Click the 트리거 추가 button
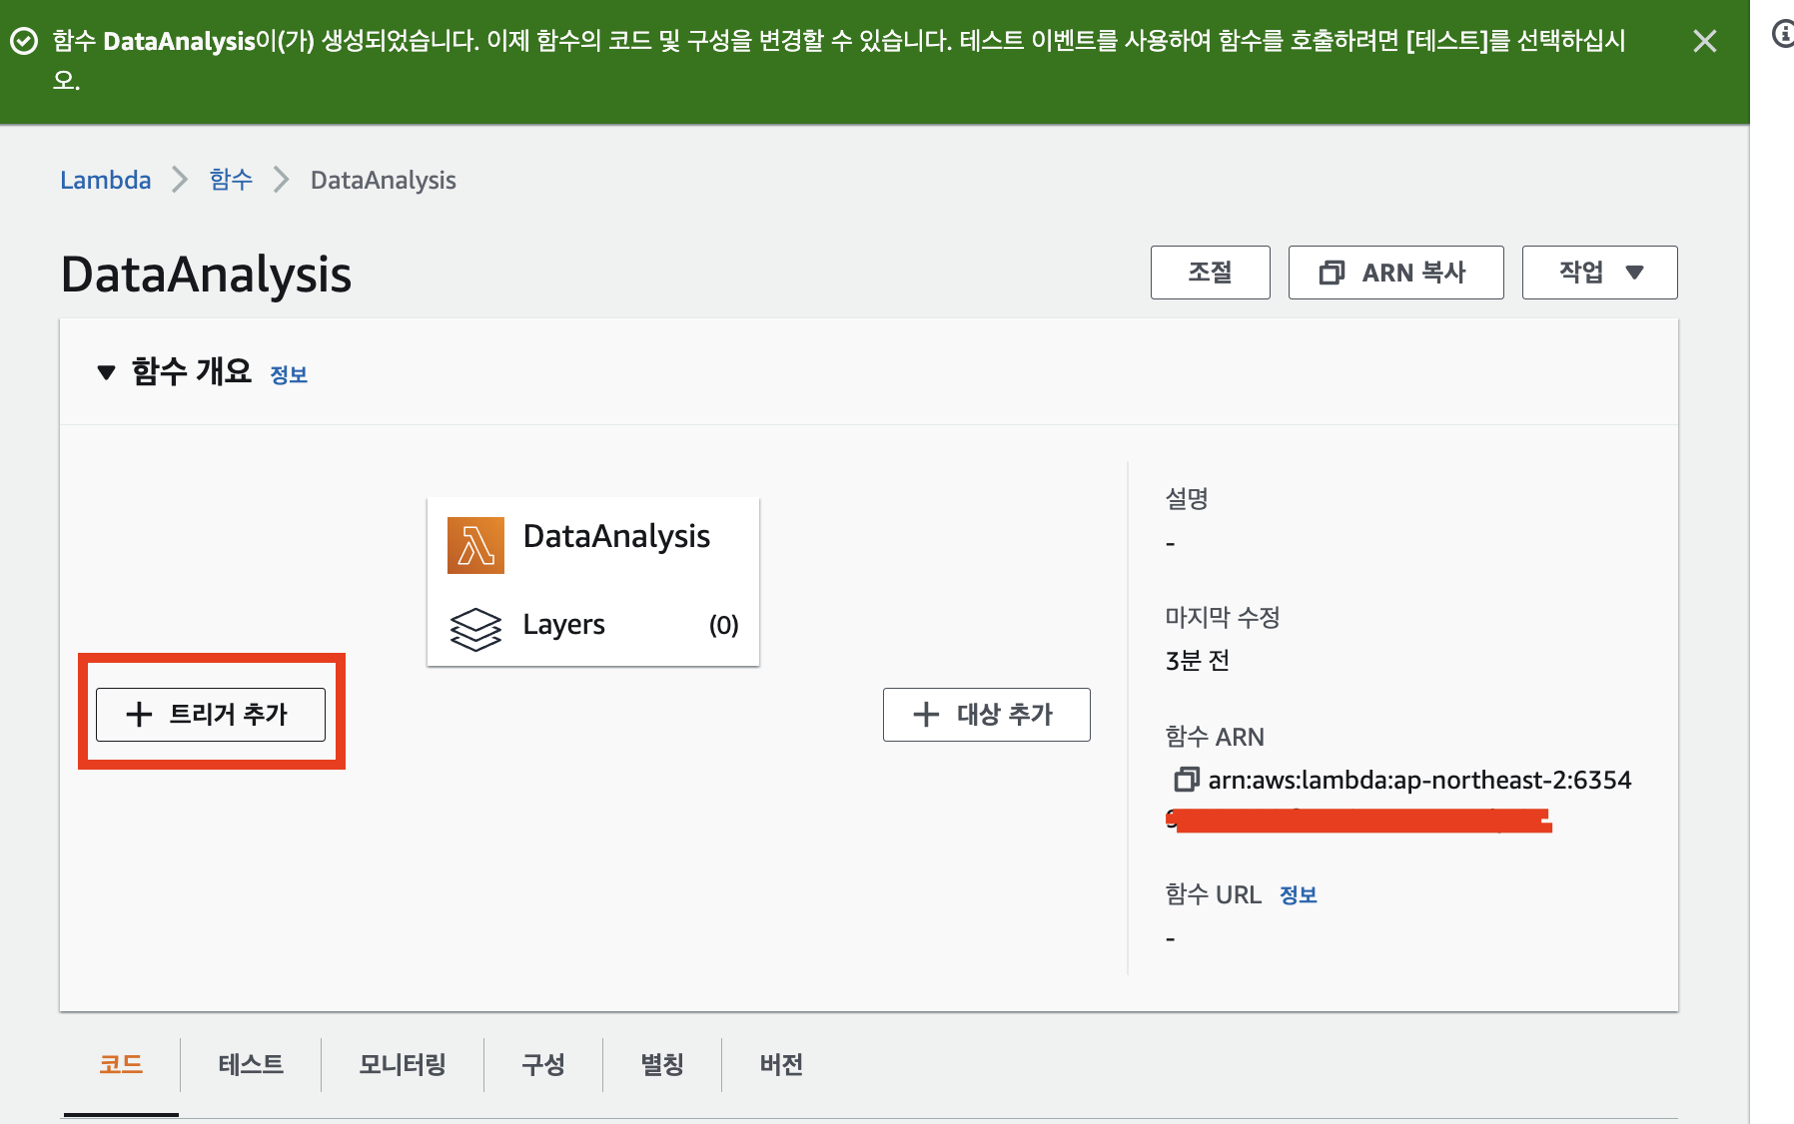 tap(211, 715)
